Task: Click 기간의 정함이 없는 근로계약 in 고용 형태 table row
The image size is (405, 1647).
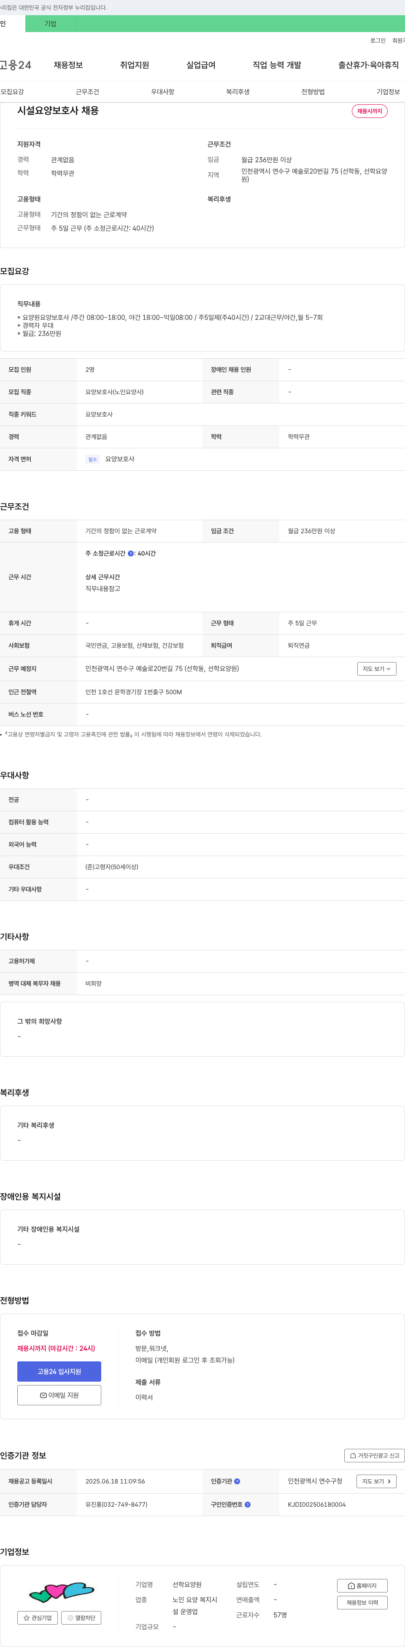Action: [121, 531]
